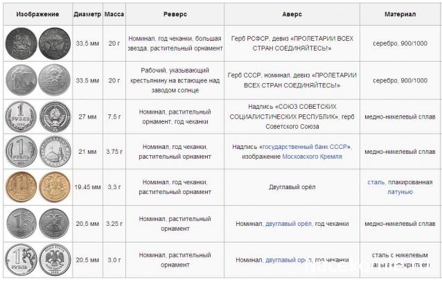The width and height of the screenshot is (442, 282).
Task: Open RSFSR silver coin star-side thumbnail
Action: [x=55, y=44]
